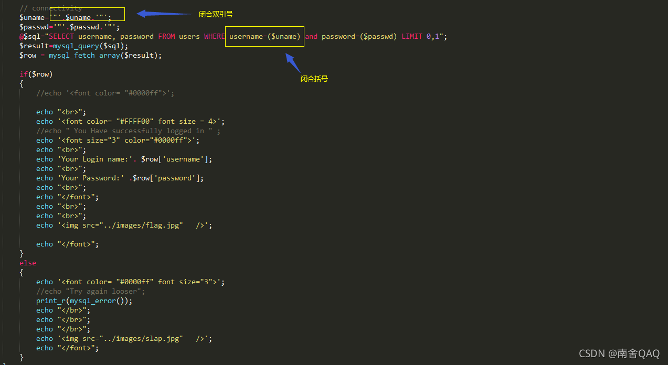Click the echo font color #FFFF00 line
668x365 pixels.
click(x=131, y=121)
